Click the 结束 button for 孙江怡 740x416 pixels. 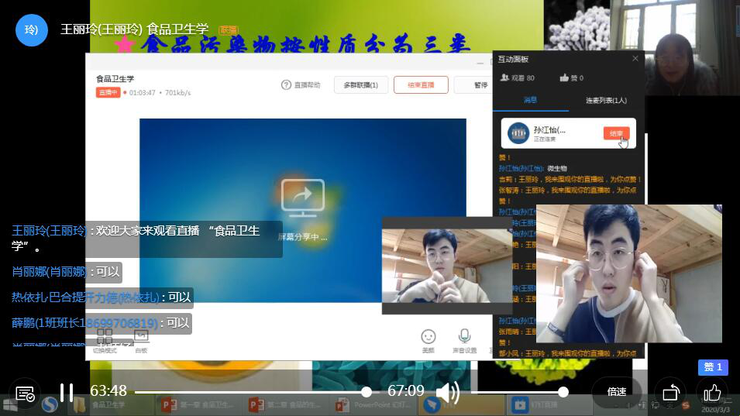pos(616,133)
